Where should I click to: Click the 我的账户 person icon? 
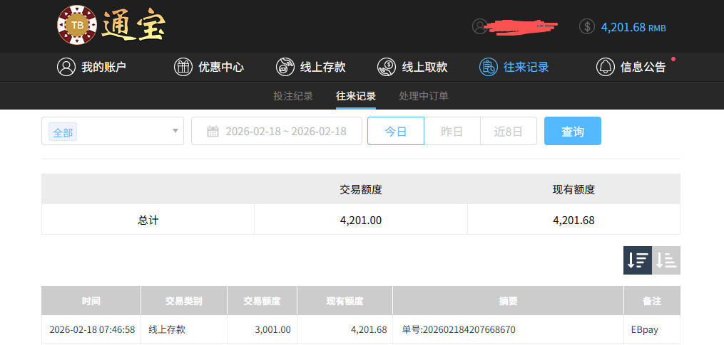(66, 67)
